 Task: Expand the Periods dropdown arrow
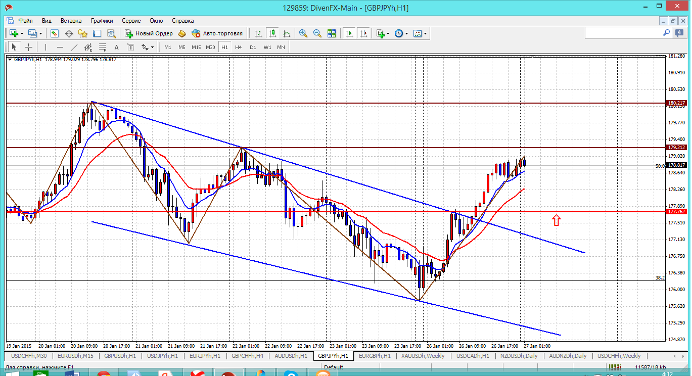[x=406, y=33]
